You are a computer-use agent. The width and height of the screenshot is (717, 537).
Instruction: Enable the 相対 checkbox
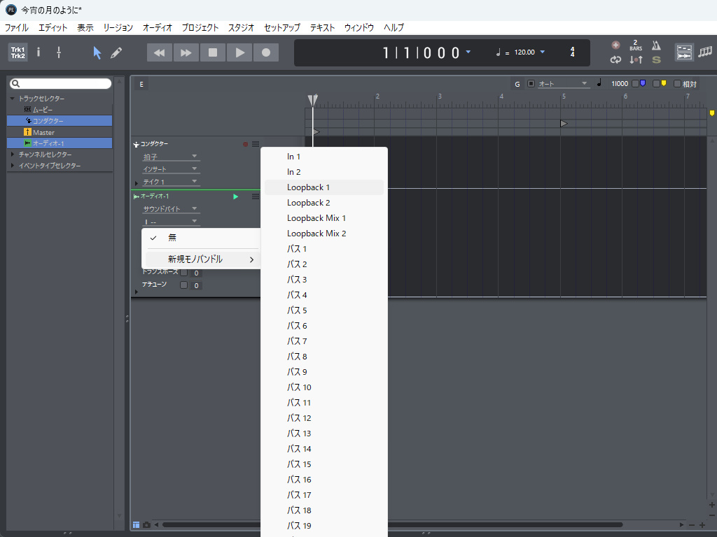(x=677, y=84)
